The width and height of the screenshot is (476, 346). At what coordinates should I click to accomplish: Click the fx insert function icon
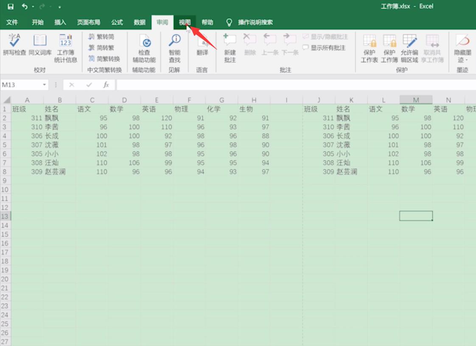[x=106, y=85]
